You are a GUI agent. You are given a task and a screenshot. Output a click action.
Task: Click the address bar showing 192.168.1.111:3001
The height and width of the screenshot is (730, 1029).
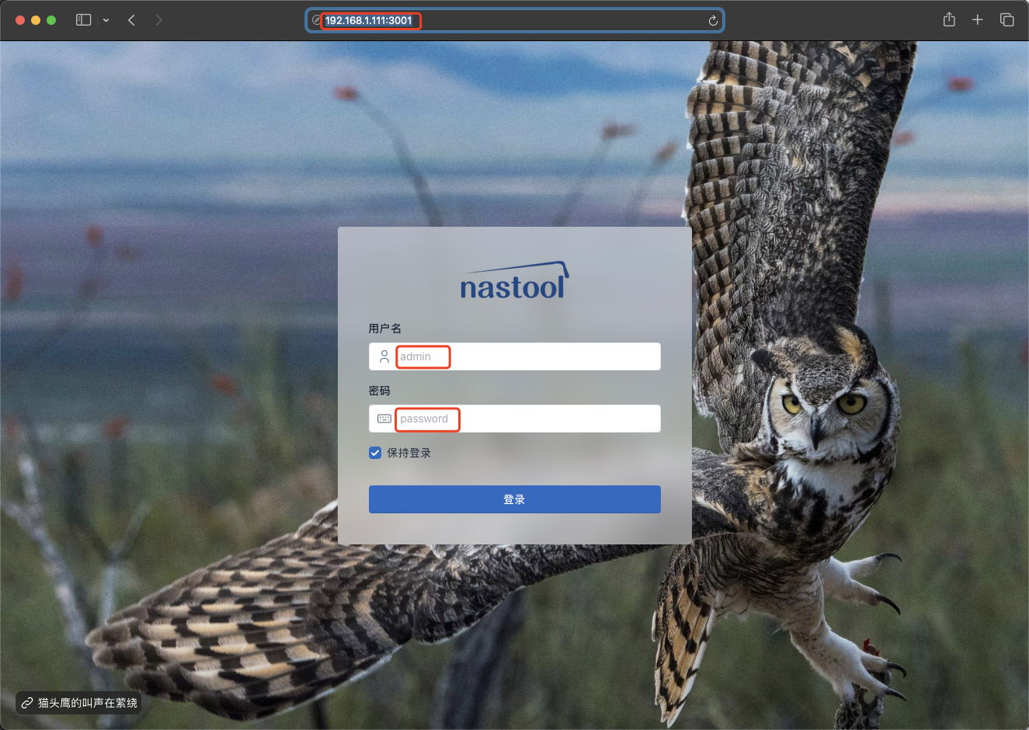pos(515,20)
